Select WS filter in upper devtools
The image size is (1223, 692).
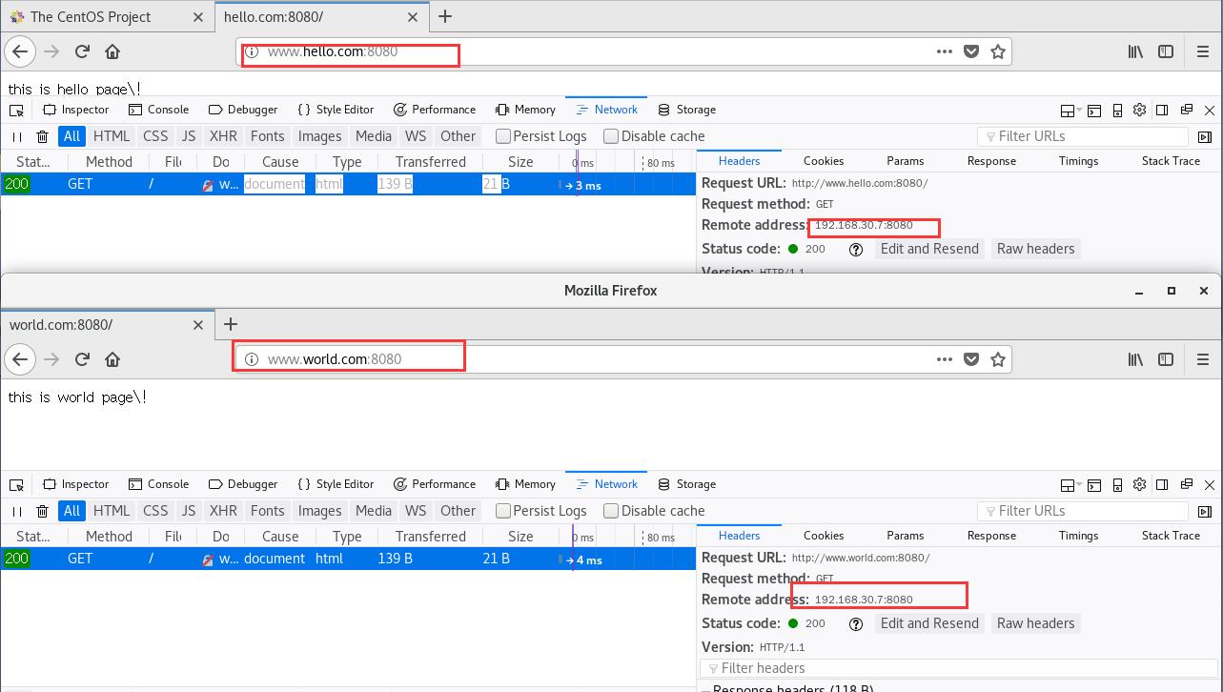tap(415, 136)
